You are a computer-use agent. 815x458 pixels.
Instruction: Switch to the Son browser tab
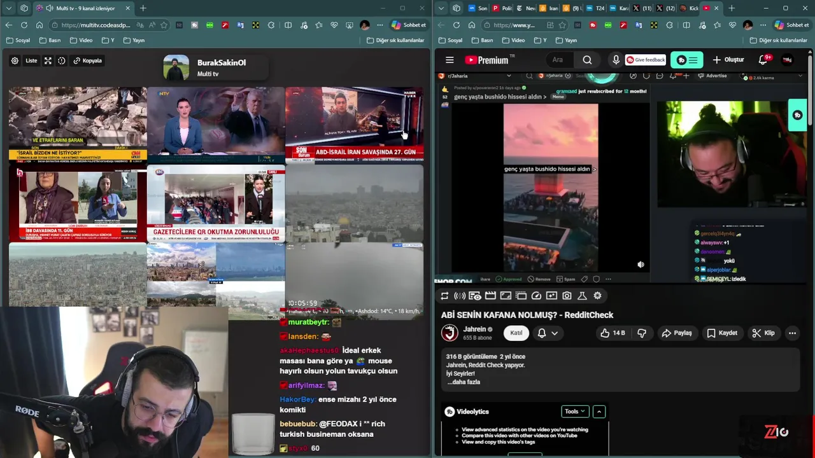click(x=478, y=8)
